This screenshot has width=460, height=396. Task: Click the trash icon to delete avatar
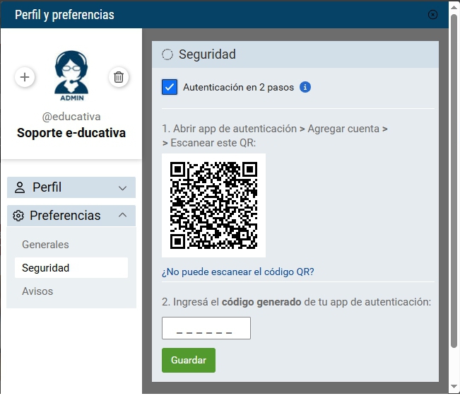[x=119, y=77]
